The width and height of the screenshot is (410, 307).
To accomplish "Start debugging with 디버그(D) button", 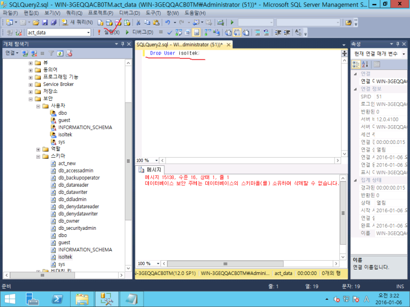I will 140,33.
